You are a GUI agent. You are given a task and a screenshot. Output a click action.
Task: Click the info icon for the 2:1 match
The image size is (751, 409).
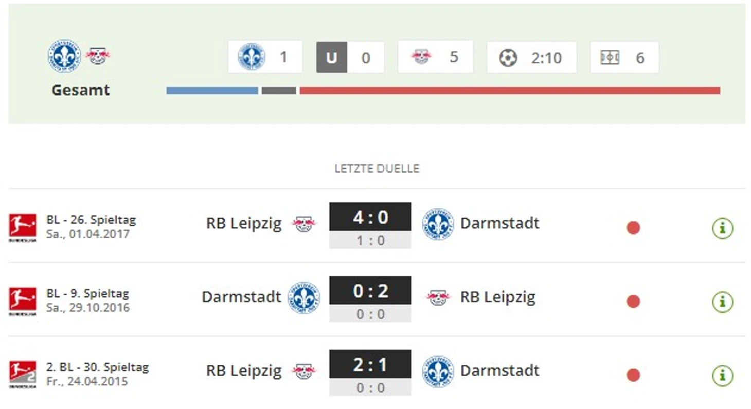(722, 375)
